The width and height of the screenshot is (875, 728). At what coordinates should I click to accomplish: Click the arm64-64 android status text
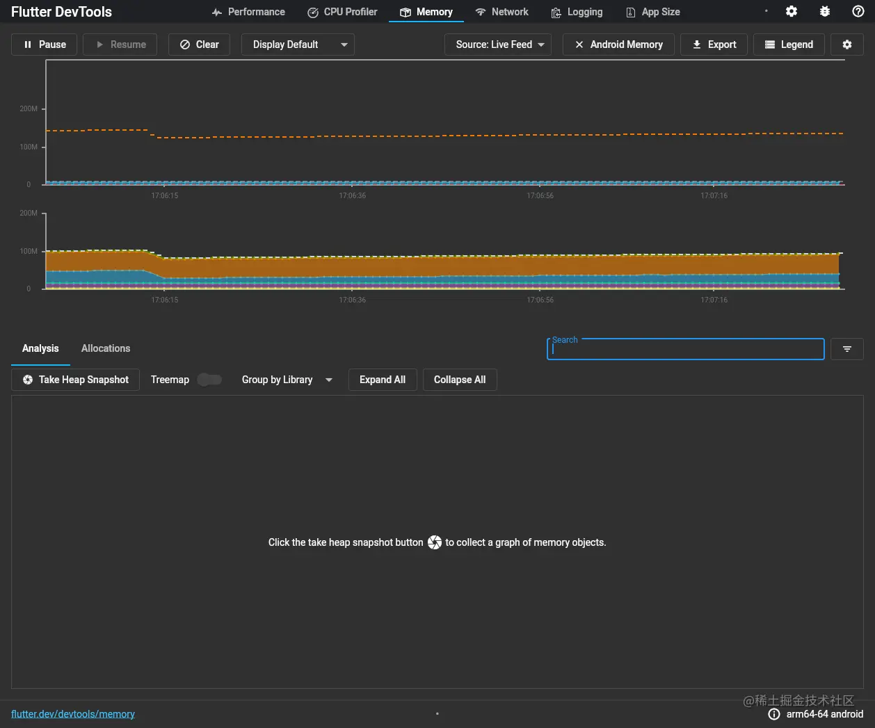825,714
